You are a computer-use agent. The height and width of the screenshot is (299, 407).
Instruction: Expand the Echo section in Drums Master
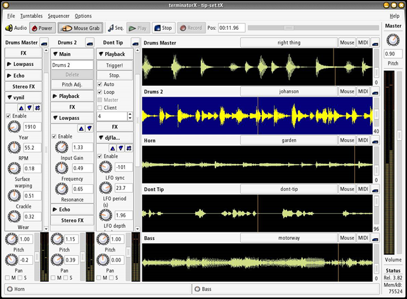coord(23,75)
